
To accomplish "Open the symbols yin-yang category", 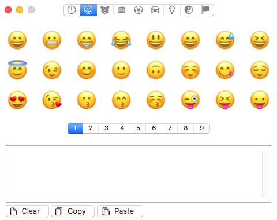I will click(189, 10).
